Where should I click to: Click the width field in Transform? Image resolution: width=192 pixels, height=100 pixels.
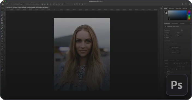[x=168, y=33]
